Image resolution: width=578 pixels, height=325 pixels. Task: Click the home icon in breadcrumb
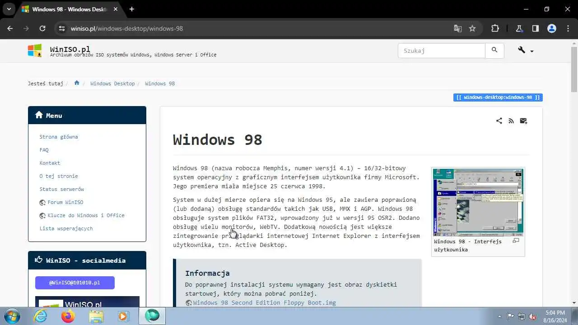tap(77, 83)
